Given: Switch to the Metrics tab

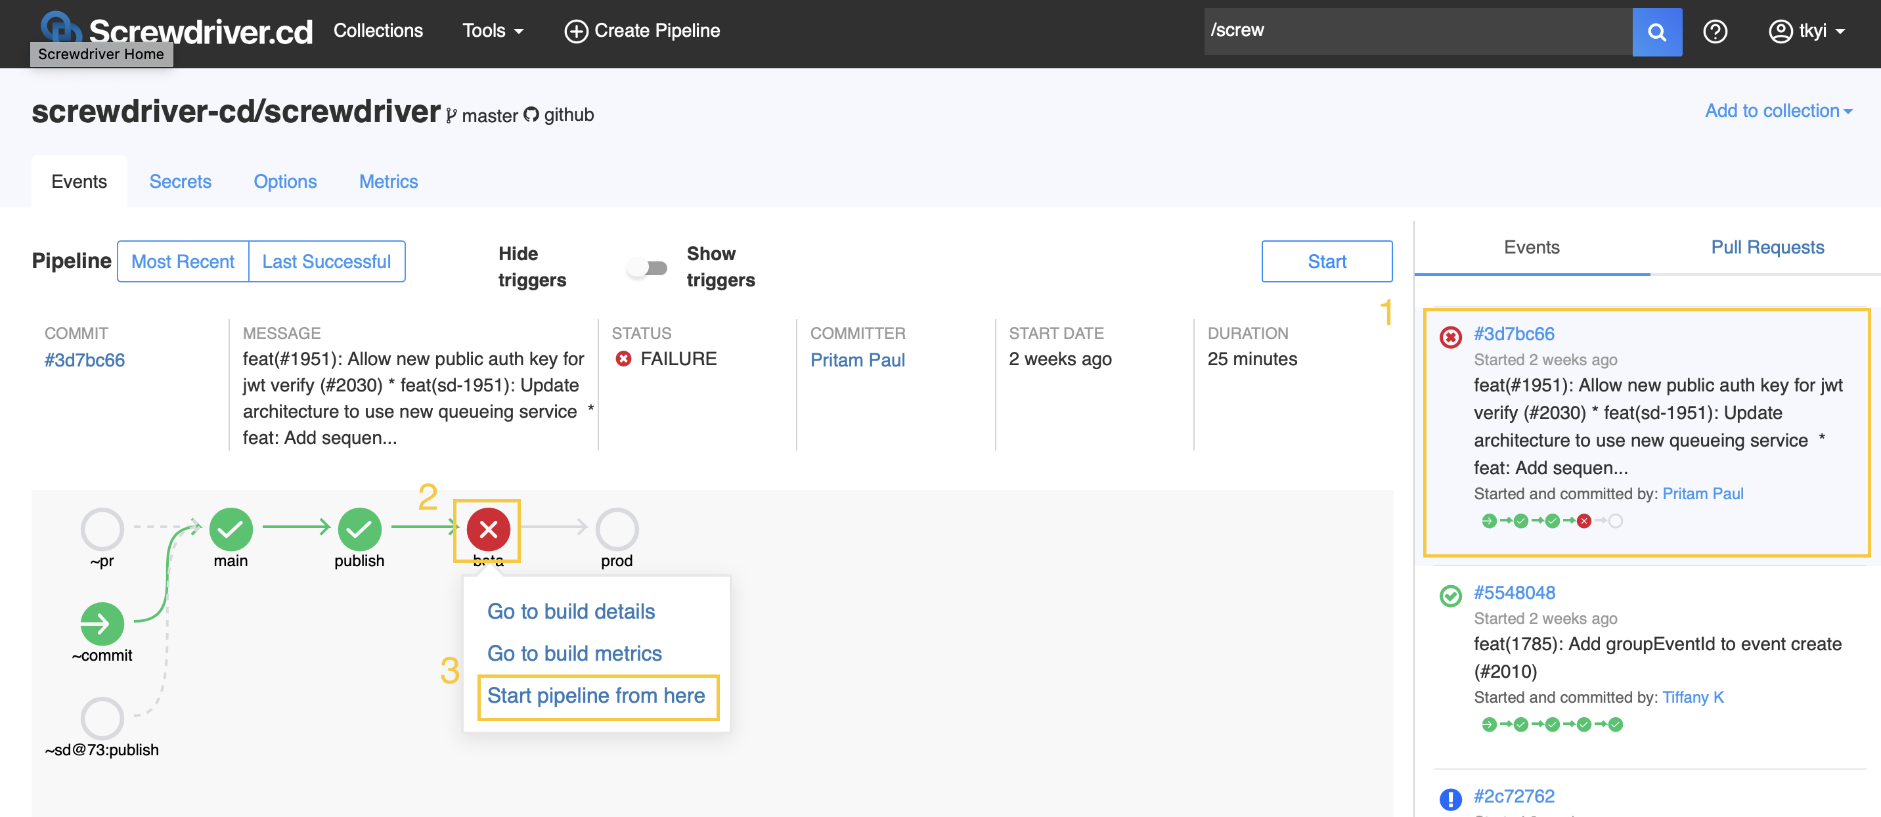Looking at the screenshot, I should [x=387, y=181].
